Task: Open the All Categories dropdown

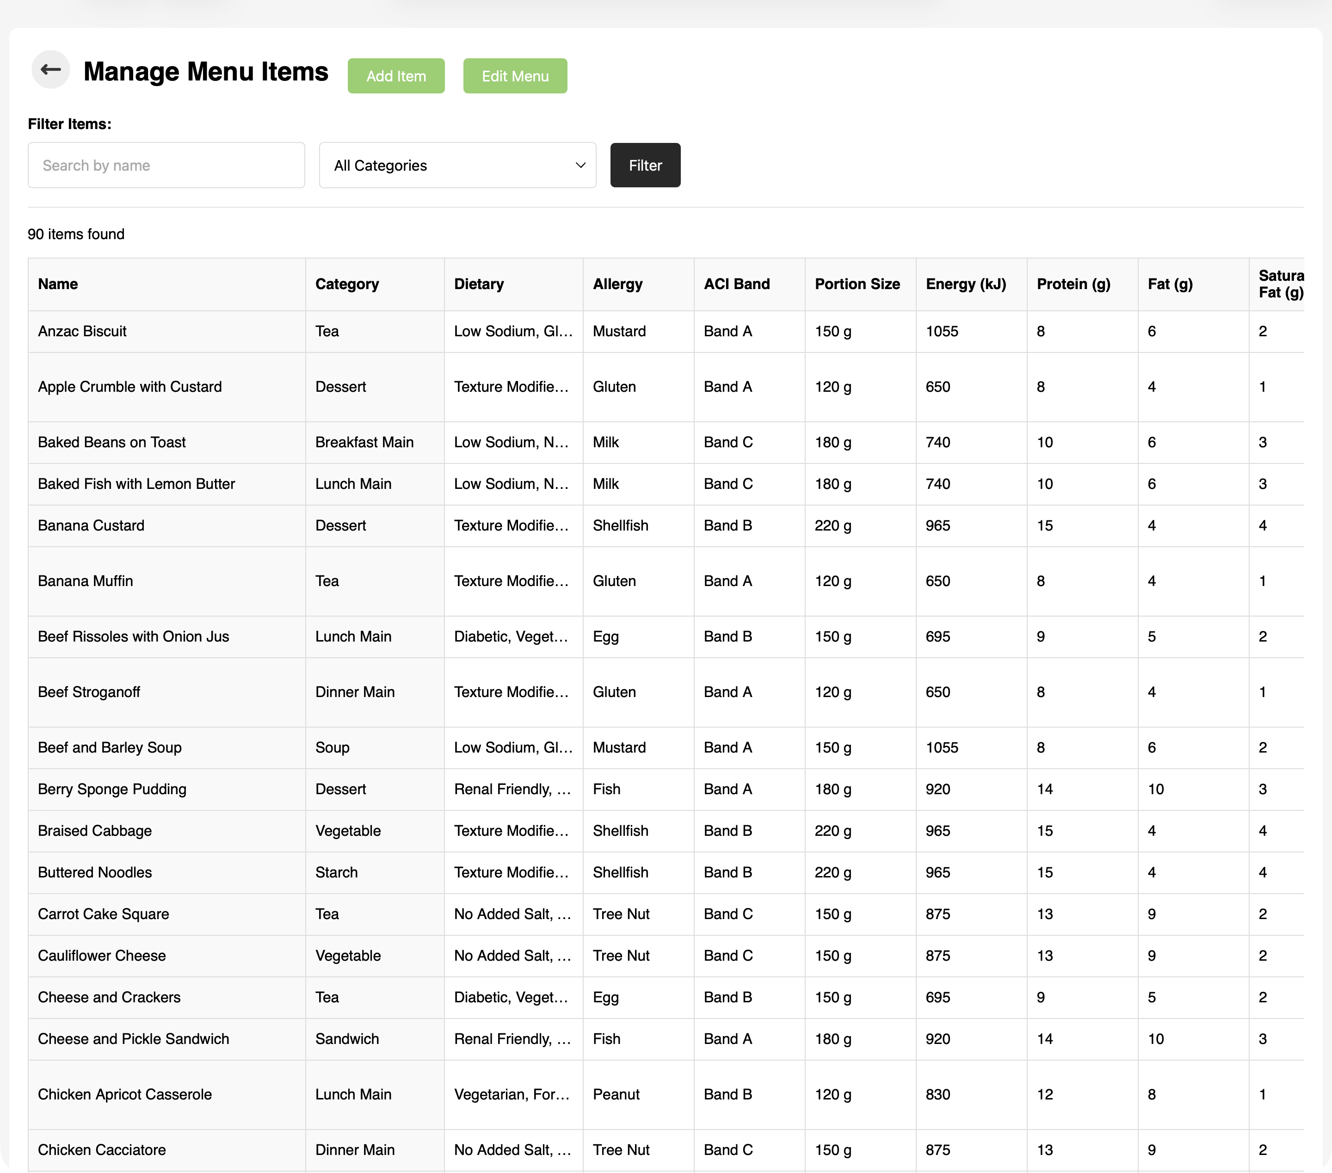Action: coord(457,165)
